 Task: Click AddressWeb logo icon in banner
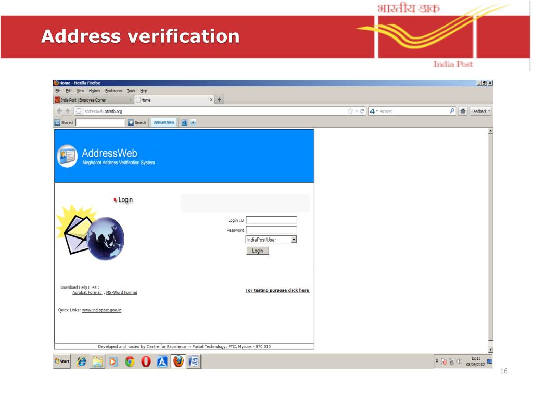pos(67,156)
